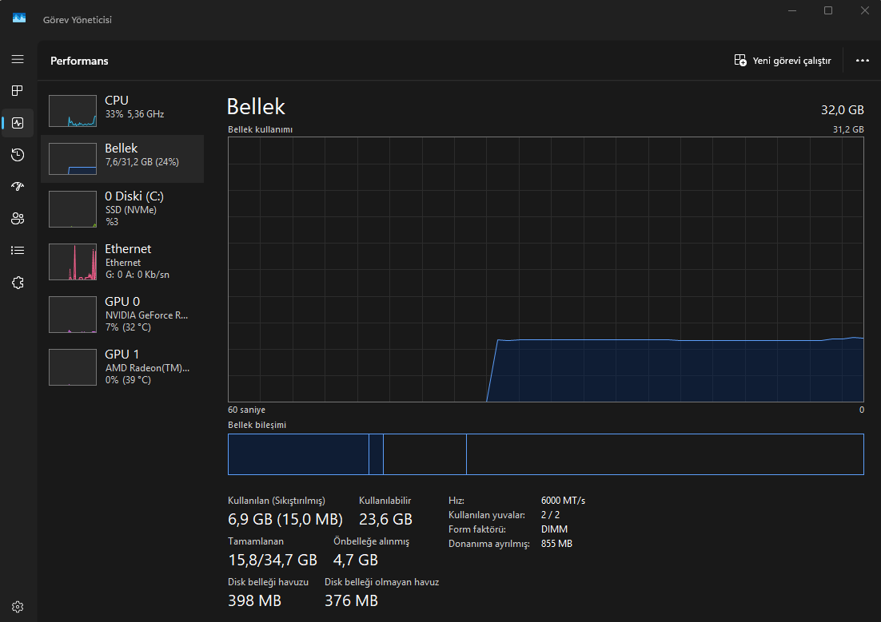Click the 376 MB non-paged pool value

point(351,600)
